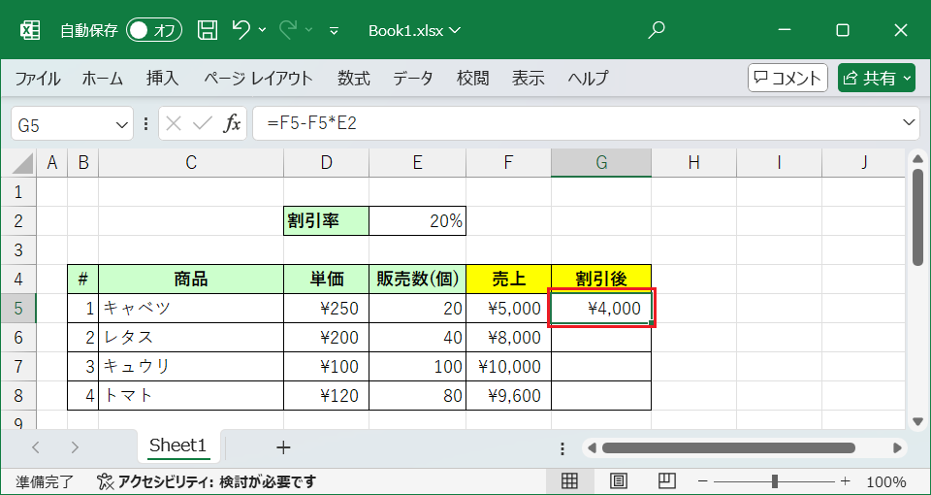Switch to Page Break Preview icon
The height and width of the screenshot is (495, 931).
[666, 481]
